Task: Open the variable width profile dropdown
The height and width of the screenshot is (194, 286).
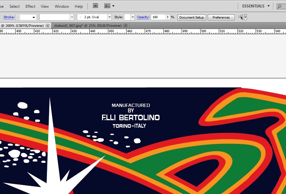Action: point(72,17)
